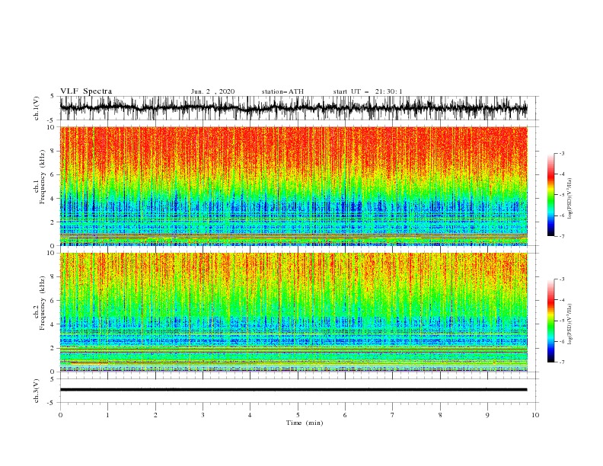Click the 8 kHz tick label on ch.1 axis
Viewport: 603px width, 466px height.
[x=53, y=151]
